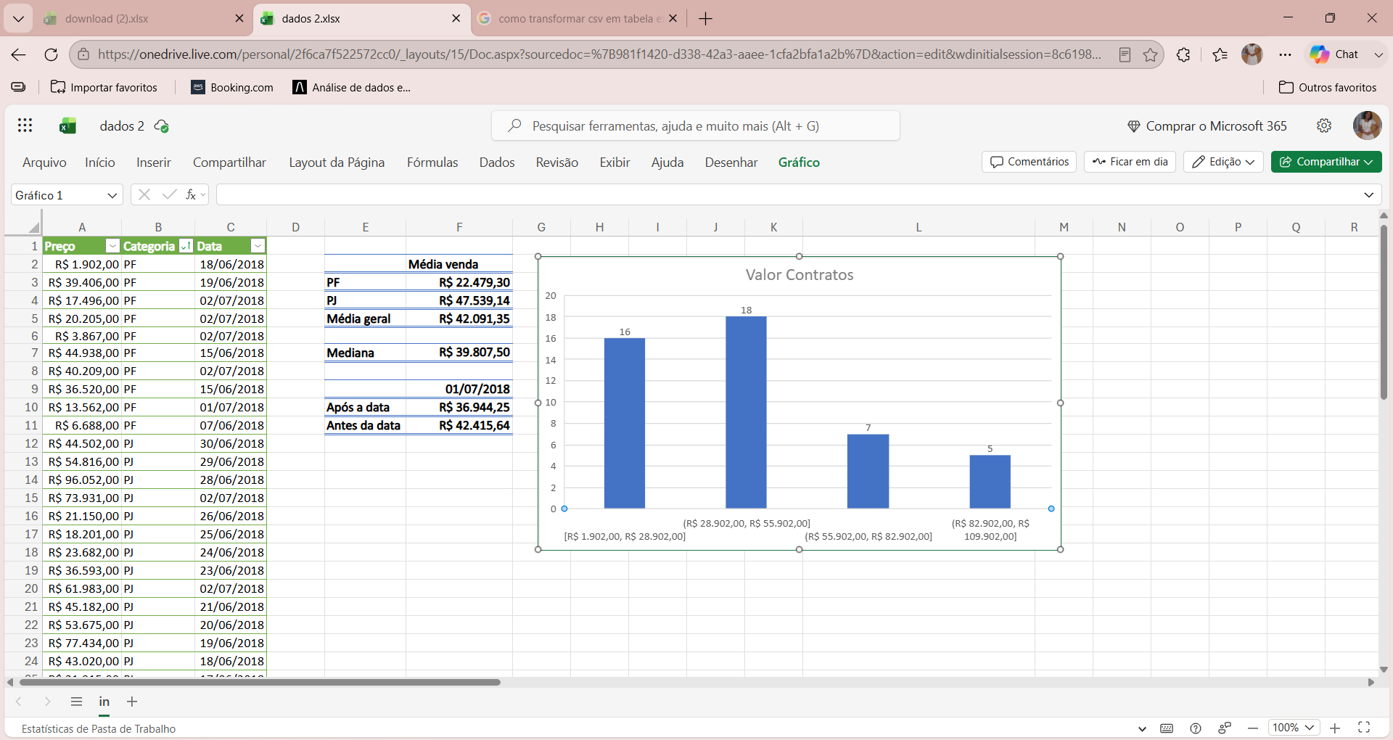Expand the function list arrow next to fx
Screen dimensions: 1393x740
(x=203, y=194)
